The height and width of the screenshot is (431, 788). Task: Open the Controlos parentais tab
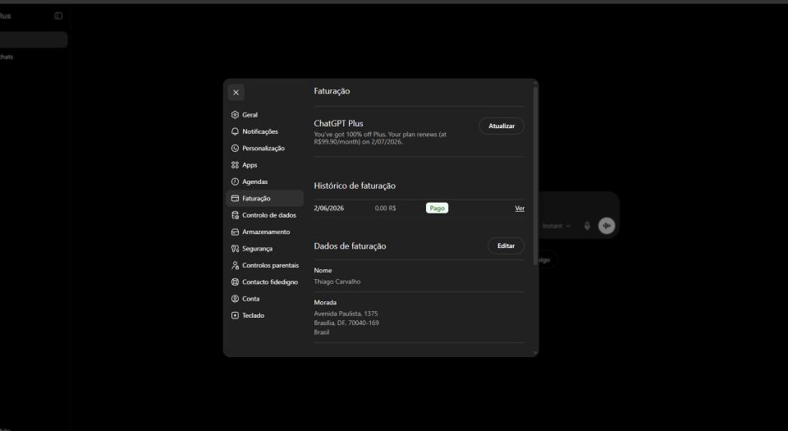pos(265,265)
